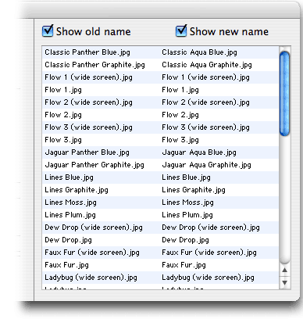
Task: Select old name Lines Moss.jpg
Action: click(70, 203)
